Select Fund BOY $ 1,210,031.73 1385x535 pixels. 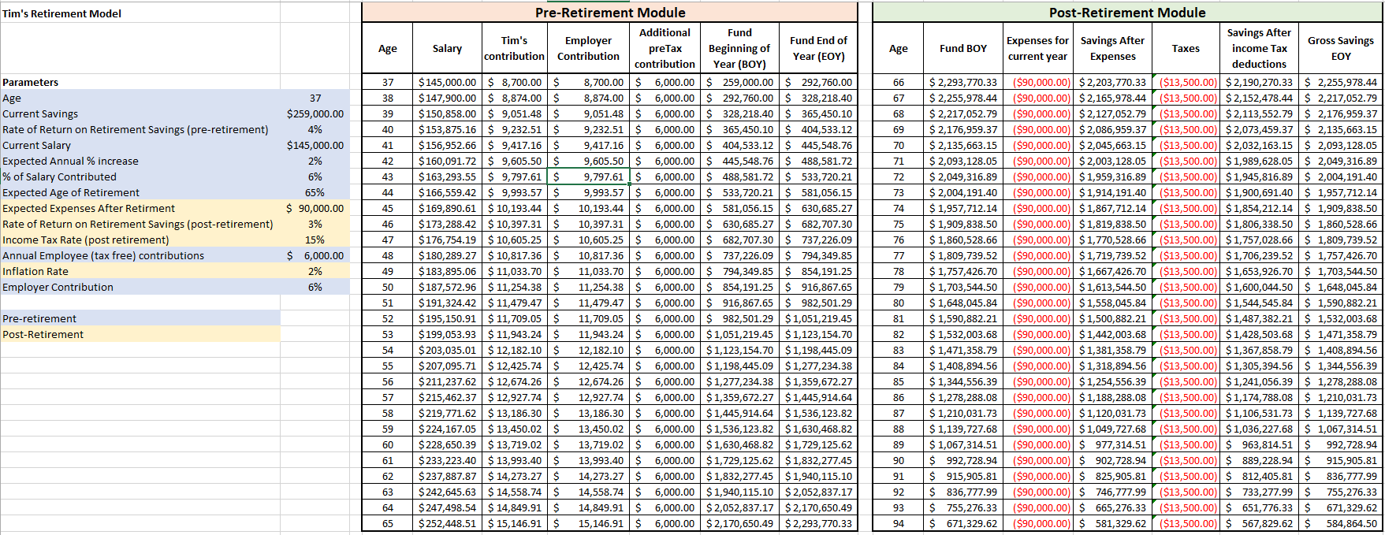[x=962, y=413]
